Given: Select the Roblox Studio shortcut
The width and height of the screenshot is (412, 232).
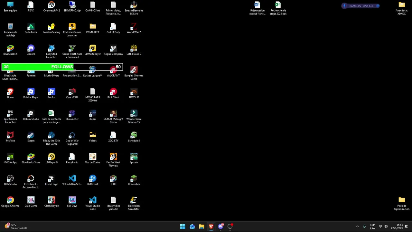Looking at the screenshot, I should [x=31, y=115].
